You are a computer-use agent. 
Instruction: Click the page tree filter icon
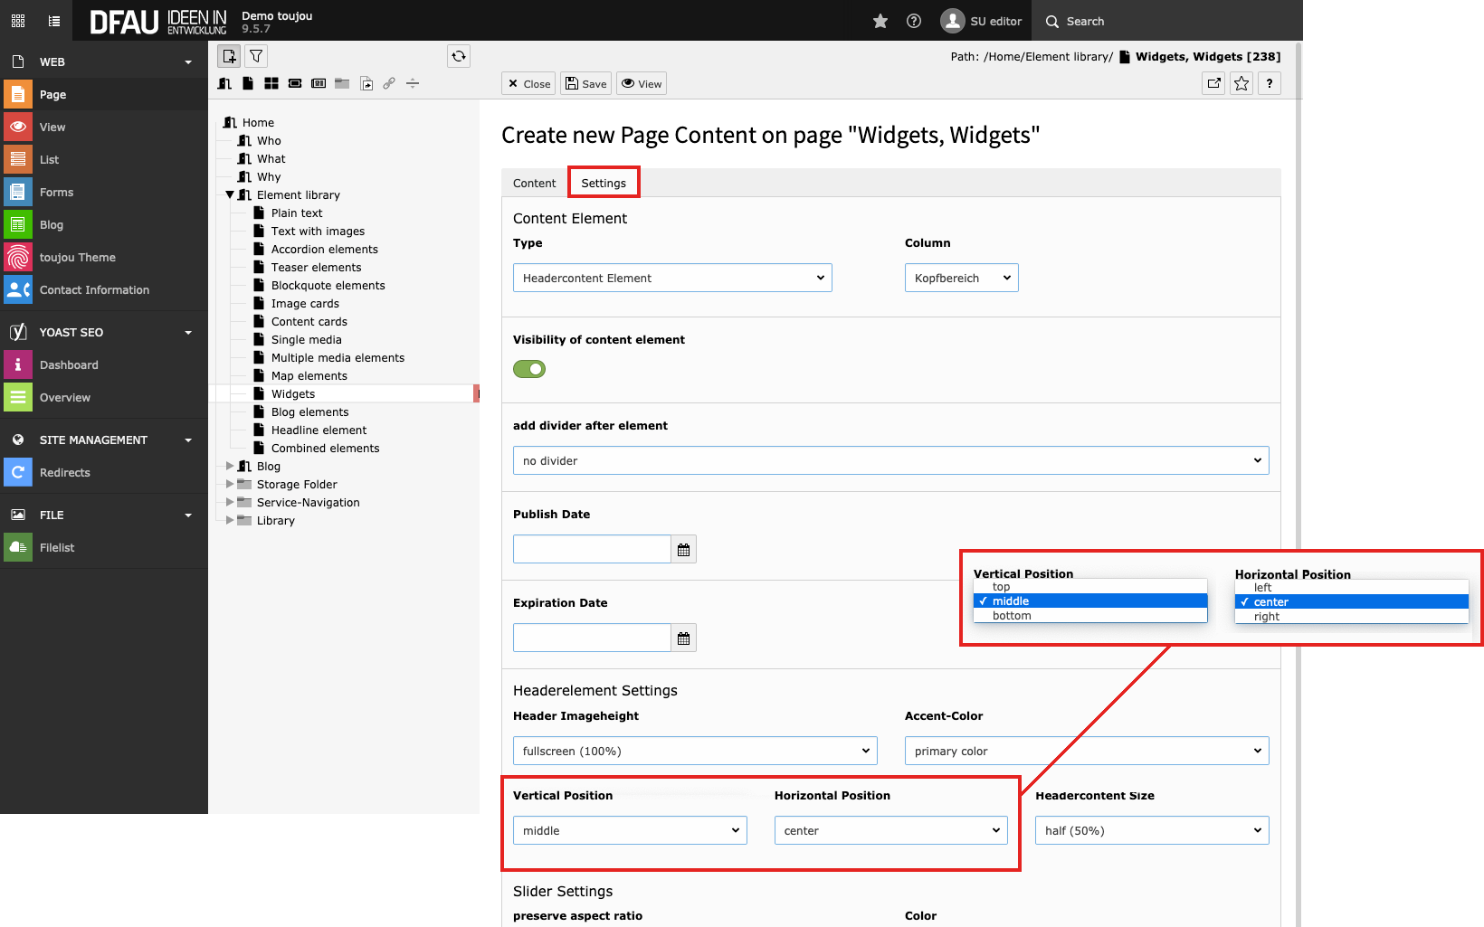pyautogui.click(x=256, y=56)
